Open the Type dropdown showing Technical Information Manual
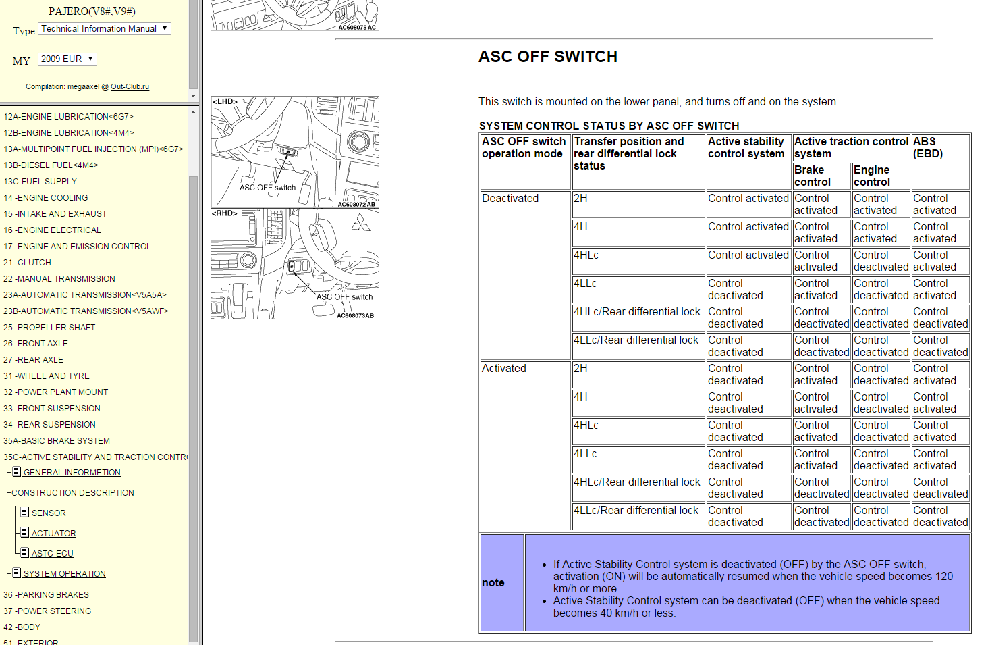Screen dimensions: 988x645 (105, 29)
